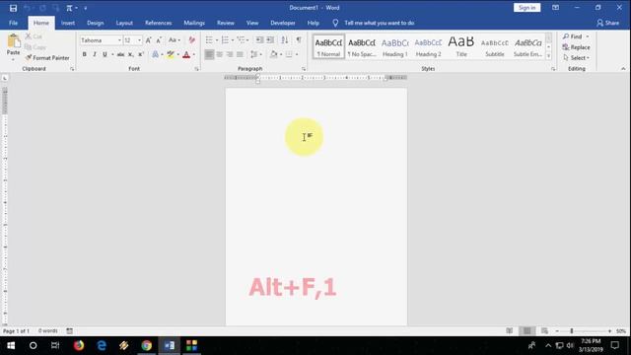
Task: Apply red font color
Action: point(186,54)
